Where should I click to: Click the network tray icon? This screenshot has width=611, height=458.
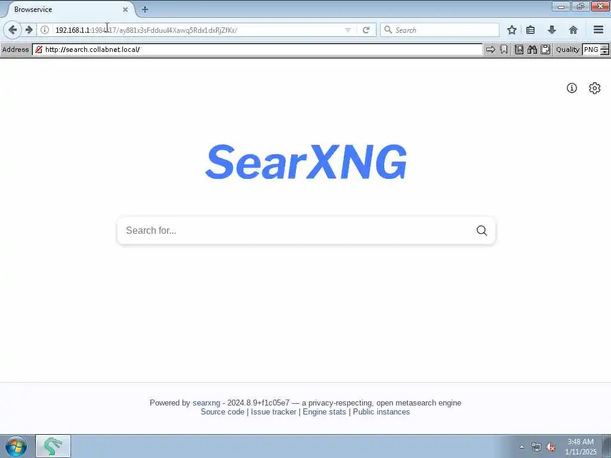(536, 447)
